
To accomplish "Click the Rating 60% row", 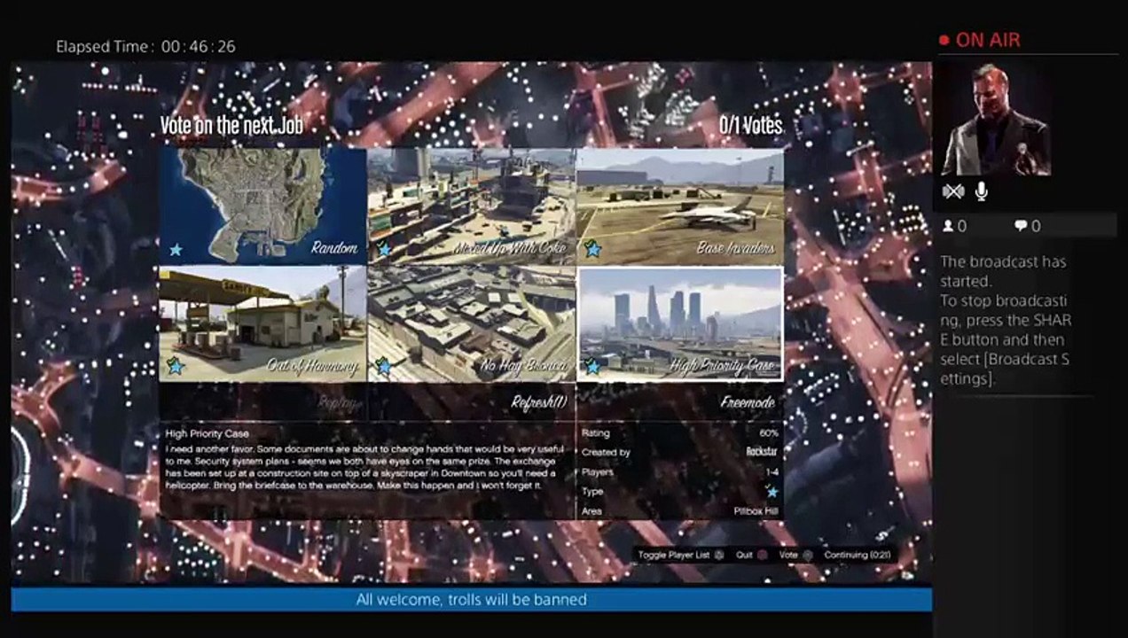I will 680,433.
